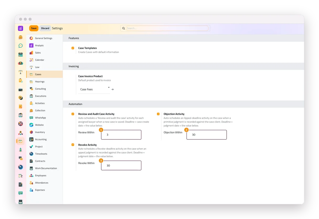Open the scales of justice icon in the left rail
The image size is (319, 219).
[x=20, y=72]
